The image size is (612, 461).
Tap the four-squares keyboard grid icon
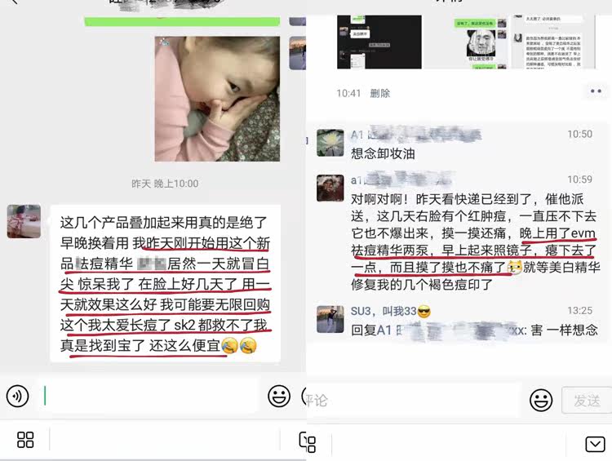pos(25,440)
